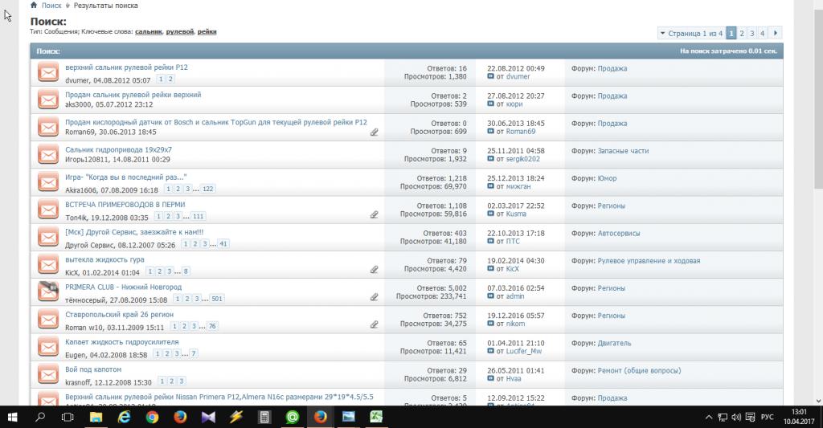
Task: Open network icon in the system tray
Action: [723, 418]
